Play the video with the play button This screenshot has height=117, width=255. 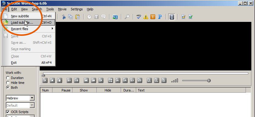point(45,80)
